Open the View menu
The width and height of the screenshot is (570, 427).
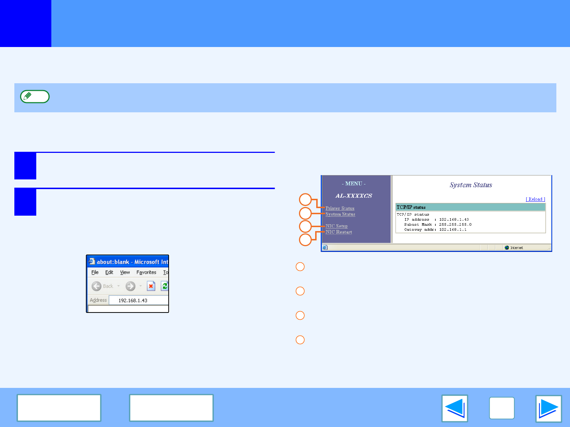[x=125, y=272]
